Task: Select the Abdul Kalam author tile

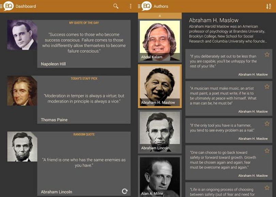Action: (160, 41)
